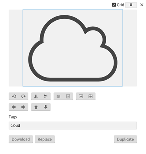Move the icon down
This screenshot has width=146, height=154.
(46, 107)
